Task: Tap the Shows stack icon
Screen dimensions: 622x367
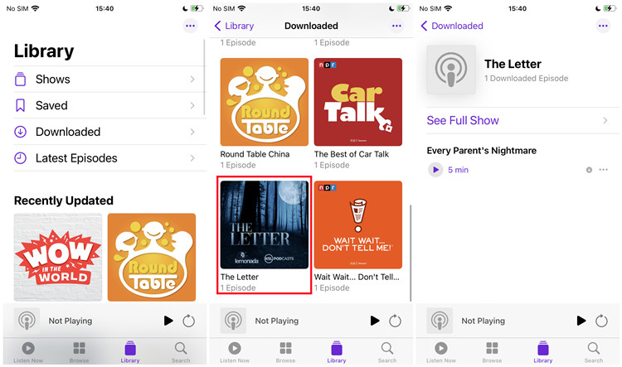Action: click(x=20, y=80)
